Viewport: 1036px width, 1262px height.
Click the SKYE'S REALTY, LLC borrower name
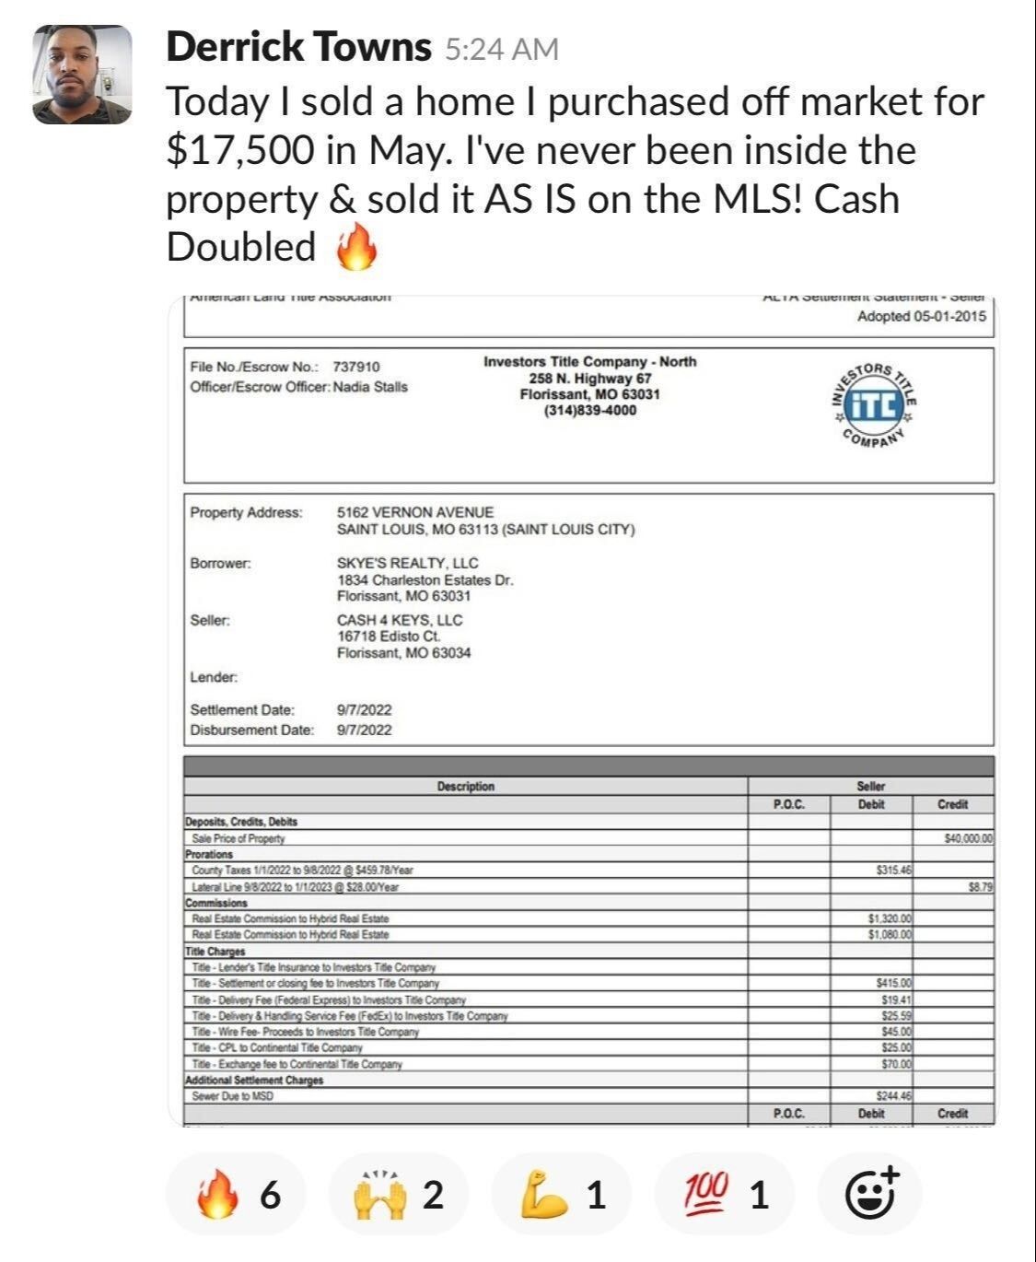(x=407, y=563)
